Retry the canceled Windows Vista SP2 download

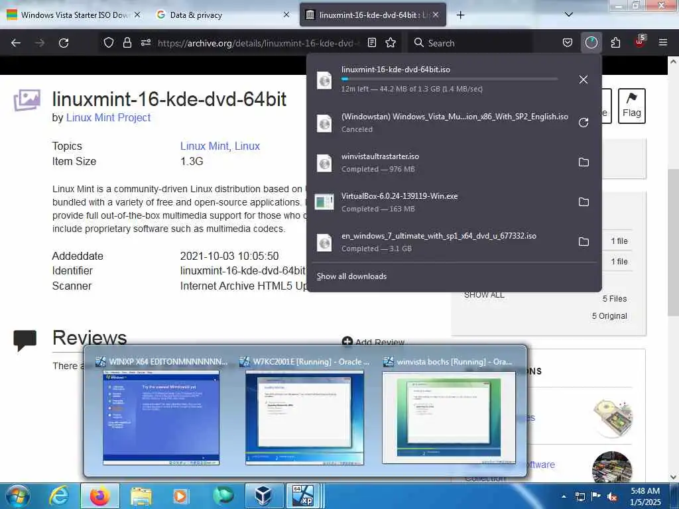(x=584, y=123)
